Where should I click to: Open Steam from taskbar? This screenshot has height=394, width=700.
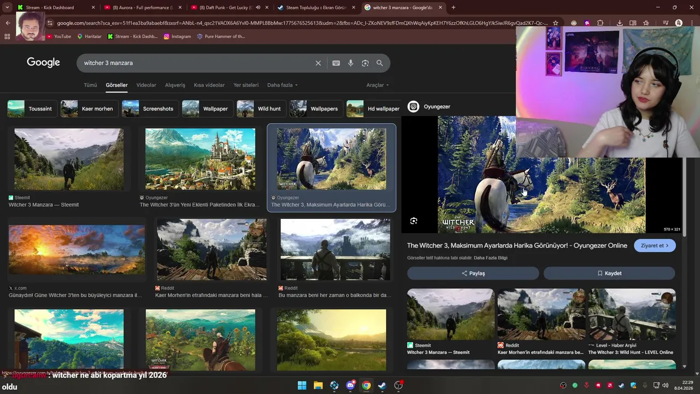tap(382, 385)
